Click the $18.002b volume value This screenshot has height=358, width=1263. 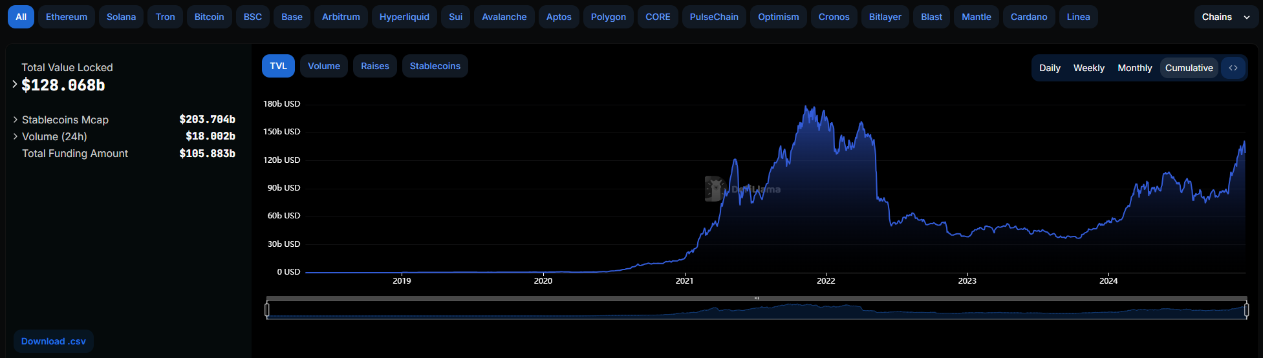[210, 136]
